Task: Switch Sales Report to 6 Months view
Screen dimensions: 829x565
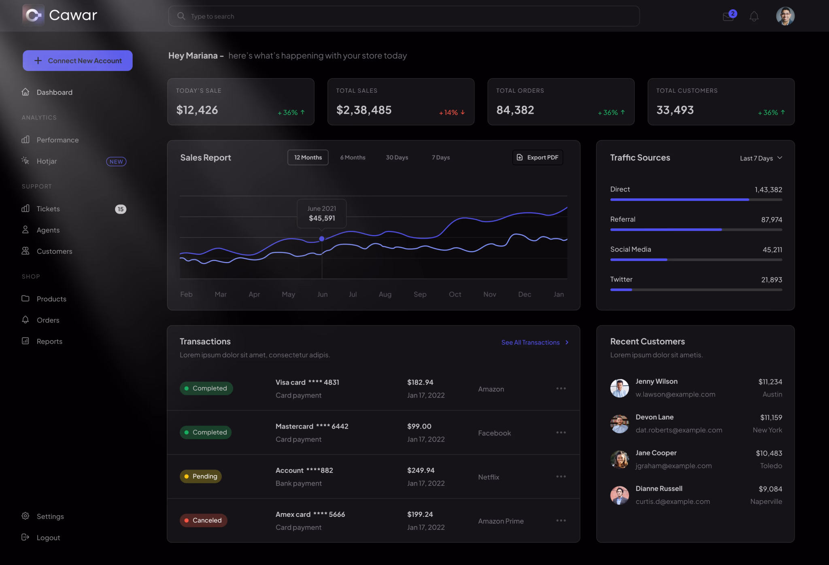Action: point(353,157)
